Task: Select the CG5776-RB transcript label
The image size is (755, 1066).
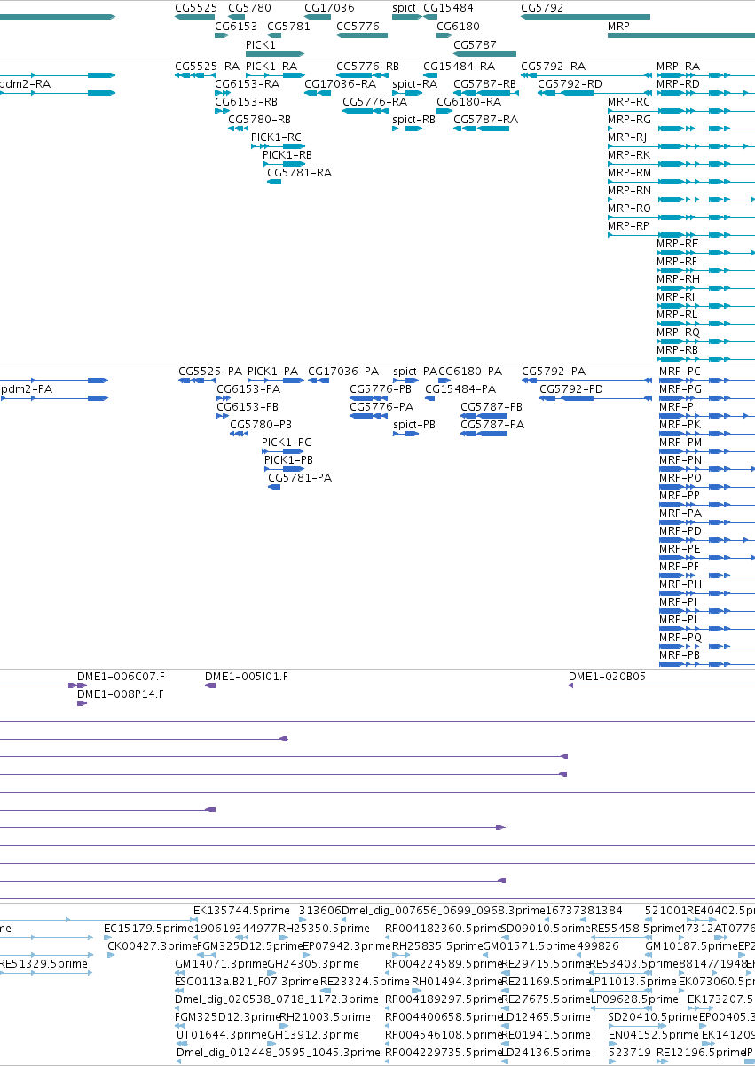Action: click(367, 67)
